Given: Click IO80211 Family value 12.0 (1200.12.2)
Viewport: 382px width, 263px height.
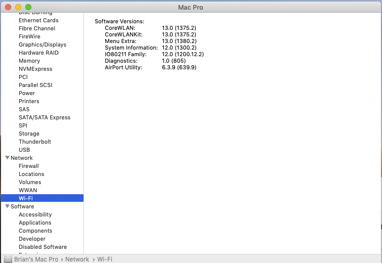Looking at the screenshot, I should pyautogui.click(x=183, y=54).
